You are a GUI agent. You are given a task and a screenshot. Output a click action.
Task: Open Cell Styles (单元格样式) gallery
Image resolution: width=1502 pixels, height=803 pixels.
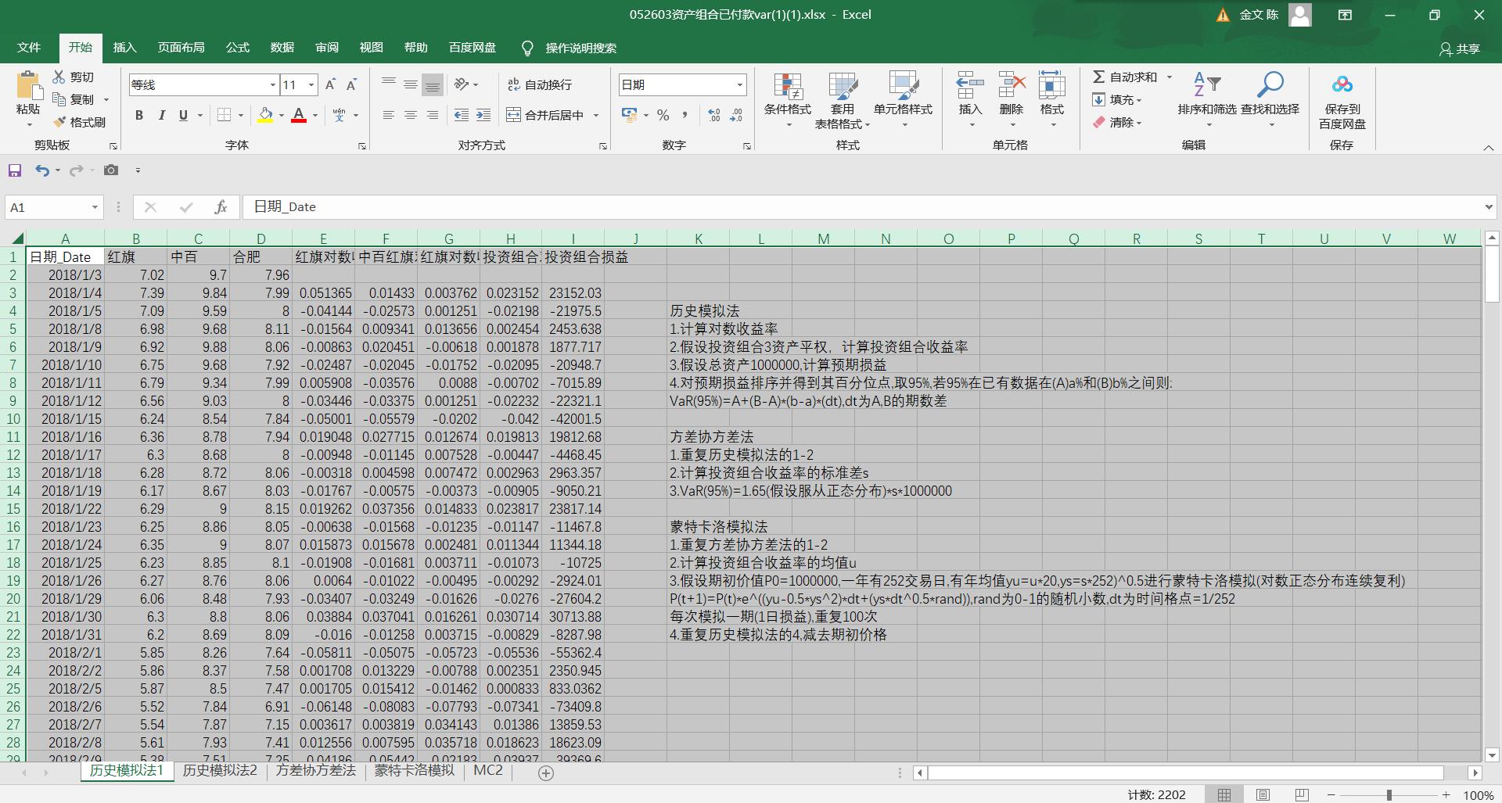point(904,100)
